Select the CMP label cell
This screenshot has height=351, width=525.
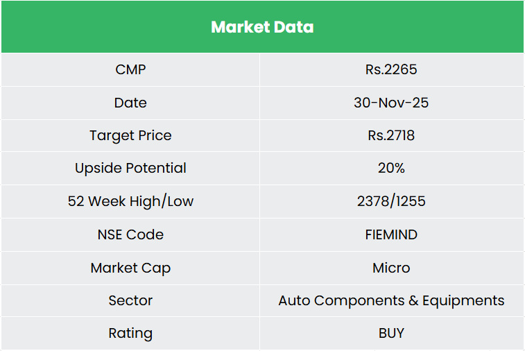[x=130, y=69]
